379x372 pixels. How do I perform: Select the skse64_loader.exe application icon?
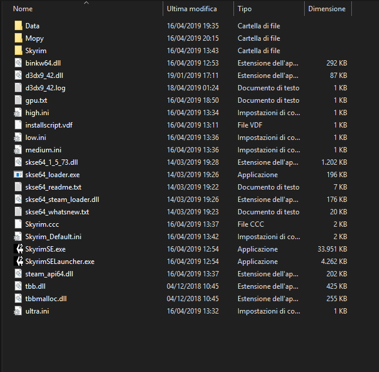coord(18,174)
